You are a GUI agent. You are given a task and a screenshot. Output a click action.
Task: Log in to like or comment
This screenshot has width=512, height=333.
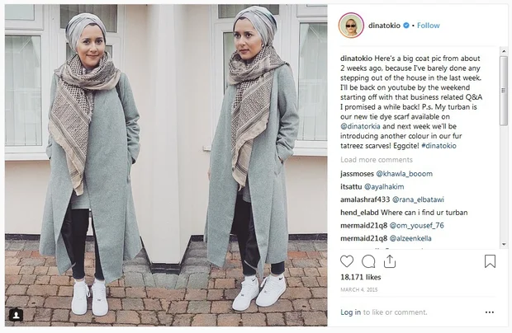coord(350,312)
